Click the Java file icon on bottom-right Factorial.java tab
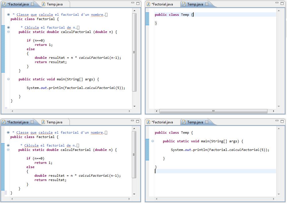The image size is (287, 204). click(x=149, y=122)
